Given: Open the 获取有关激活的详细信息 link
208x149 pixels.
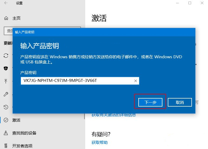Looking at the screenshot, I should (114, 115).
